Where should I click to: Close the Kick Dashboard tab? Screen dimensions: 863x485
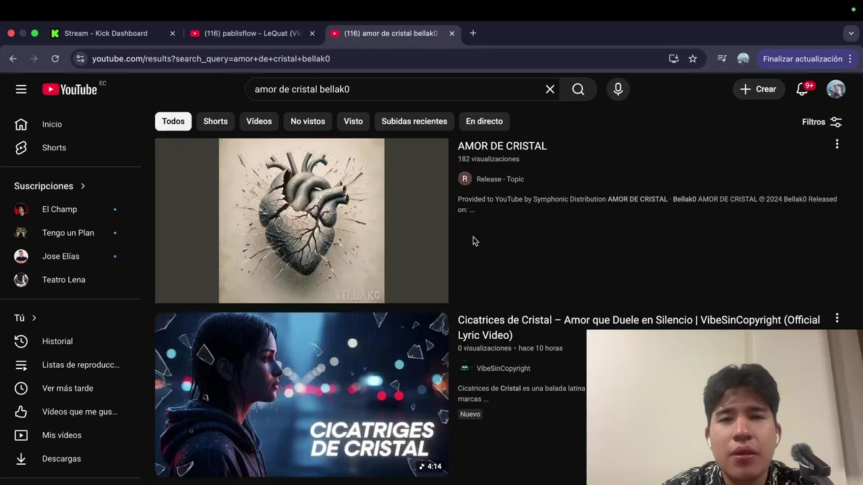click(172, 33)
